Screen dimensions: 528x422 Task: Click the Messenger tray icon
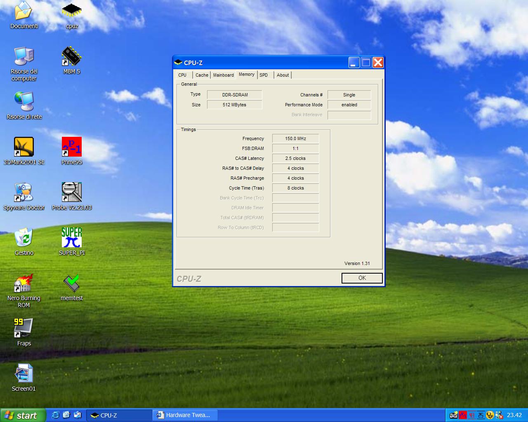click(499, 415)
